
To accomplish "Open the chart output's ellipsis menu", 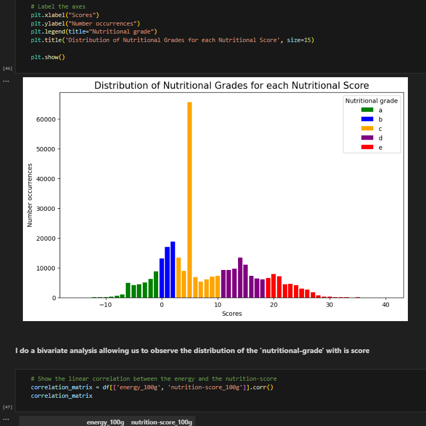I will [6, 81].
